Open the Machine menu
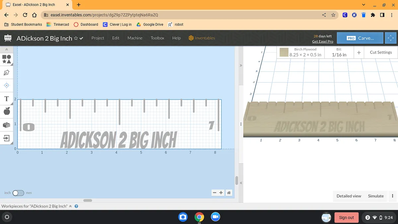This screenshot has height=224, width=398. (x=135, y=38)
